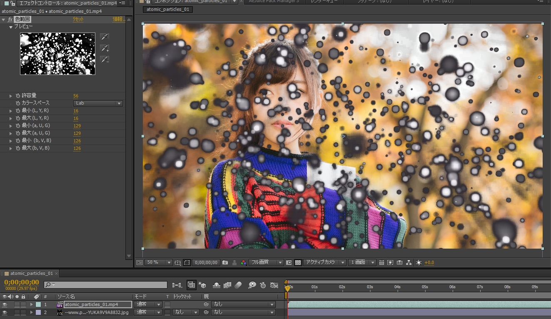Select the minus eyedropper to subtract color
Viewport: 551px width, 319px height.
click(104, 60)
